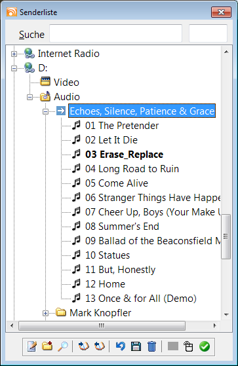Collapse the D: drive node
Viewport: 238px width, 366px height.
click(14, 68)
